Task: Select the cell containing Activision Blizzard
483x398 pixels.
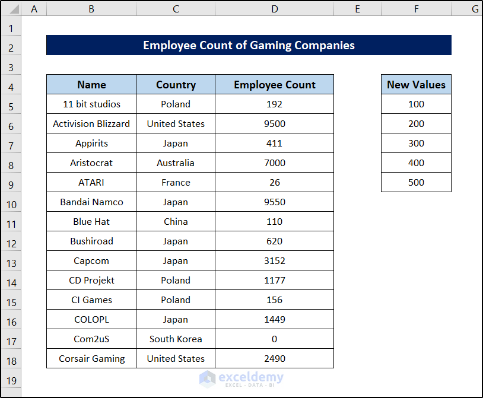Action: coord(91,123)
